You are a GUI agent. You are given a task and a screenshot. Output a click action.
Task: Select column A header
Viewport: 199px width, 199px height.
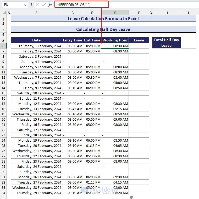9,13
